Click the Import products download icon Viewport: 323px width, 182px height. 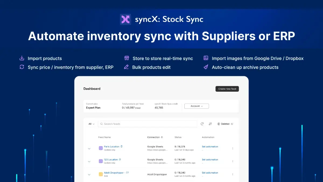click(x=22, y=58)
